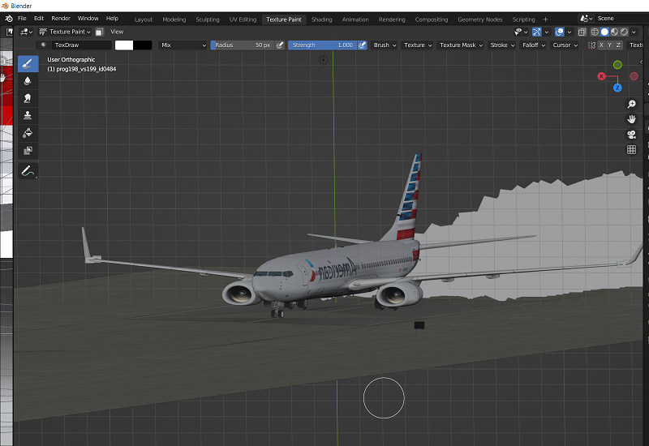The image size is (649, 446).
Task: Open the Edit menu
Action: coord(39,18)
